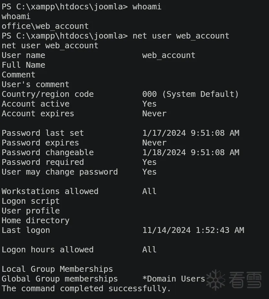Screen dimensions: 269x299
Task: Click the '000 (System Default)' country code value
Action: [190, 94]
